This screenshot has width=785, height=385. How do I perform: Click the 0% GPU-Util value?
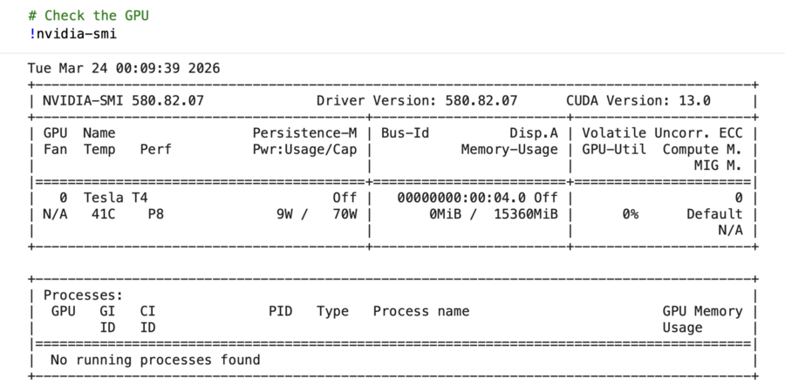(x=631, y=214)
